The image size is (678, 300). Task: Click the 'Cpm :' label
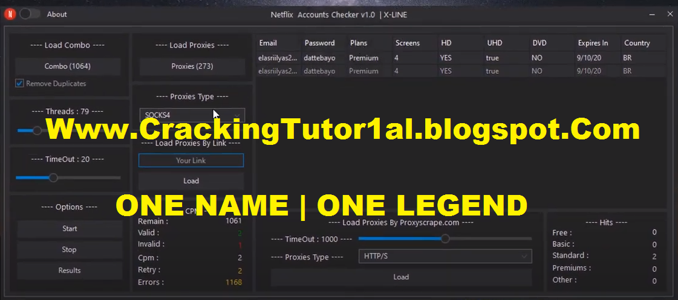click(148, 258)
